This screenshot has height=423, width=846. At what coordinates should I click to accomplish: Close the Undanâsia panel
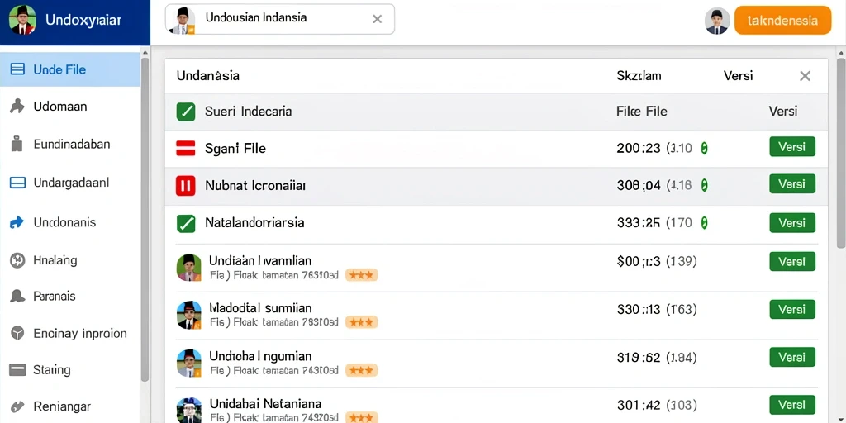(x=805, y=76)
